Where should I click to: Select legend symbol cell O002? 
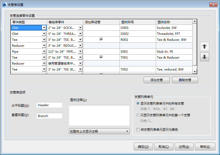[138, 34]
